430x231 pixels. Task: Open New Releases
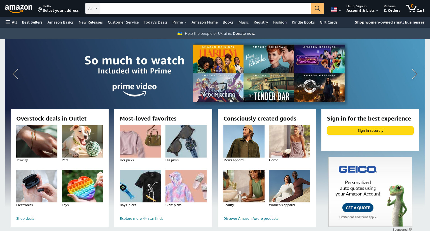click(x=91, y=22)
